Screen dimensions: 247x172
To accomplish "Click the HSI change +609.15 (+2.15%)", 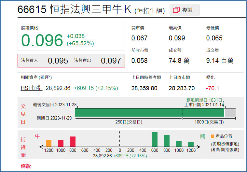I will (x=96, y=88).
